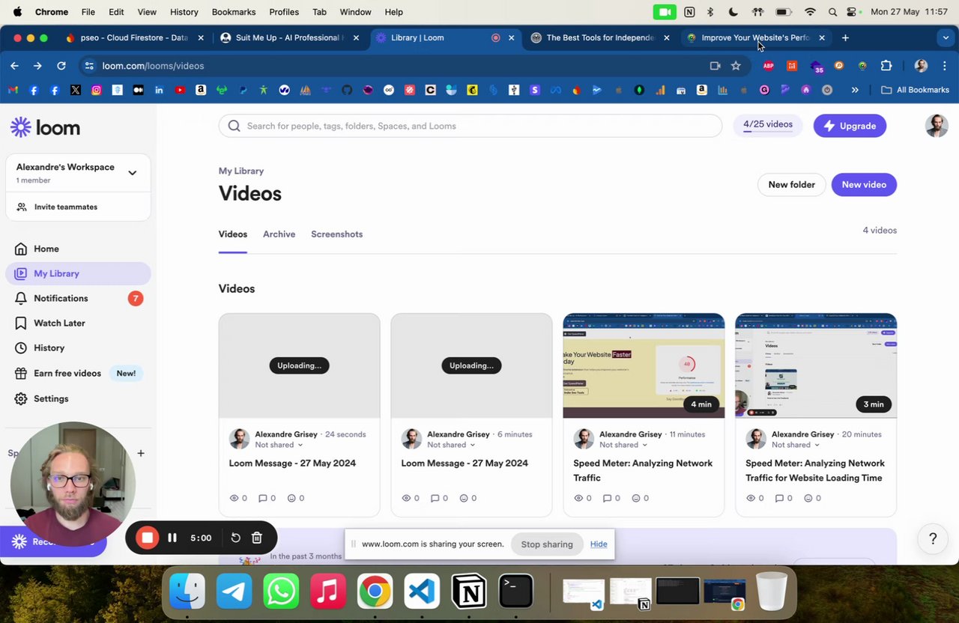Click Stop sharing in the screen share bar
This screenshot has width=959, height=623.
click(x=547, y=544)
